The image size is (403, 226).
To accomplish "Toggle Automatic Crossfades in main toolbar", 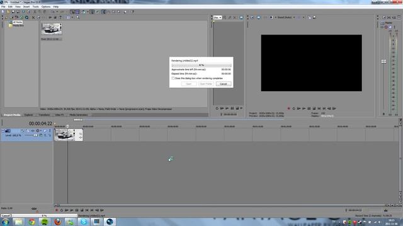I will [77, 12].
